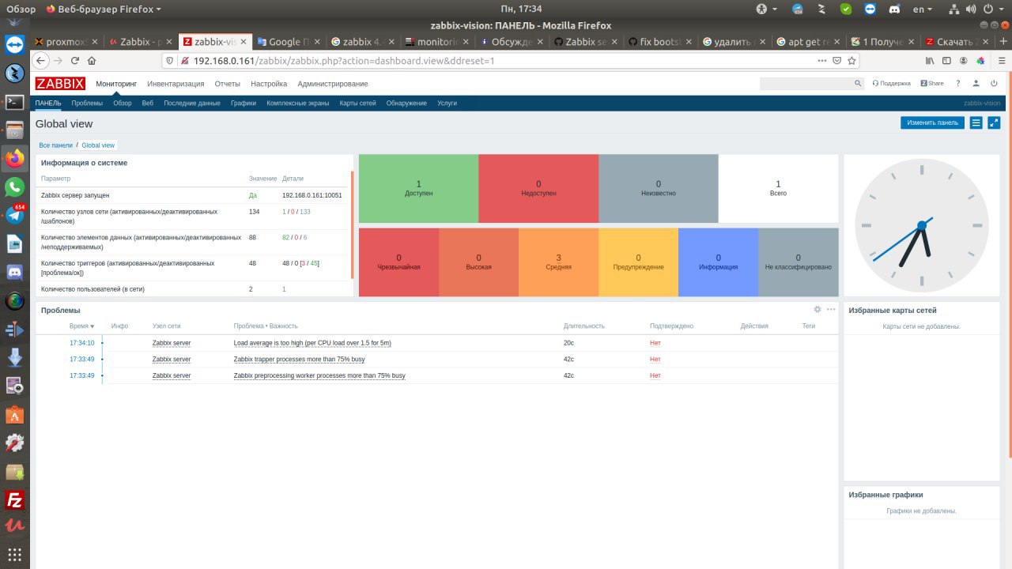
Task: Reload the page in Firefox
Action: tap(74, 60)
